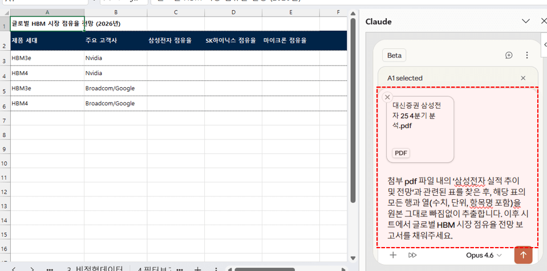Screen dimensions: 547x271
Task: Select empty cell D4 under SK하이닉스 점유율
Action: [233, 73]
